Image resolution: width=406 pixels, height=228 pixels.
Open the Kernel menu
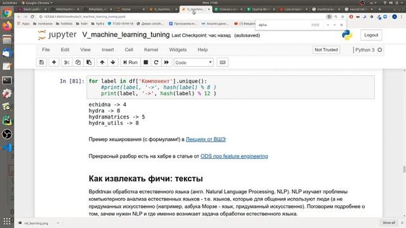pos(151,49)
